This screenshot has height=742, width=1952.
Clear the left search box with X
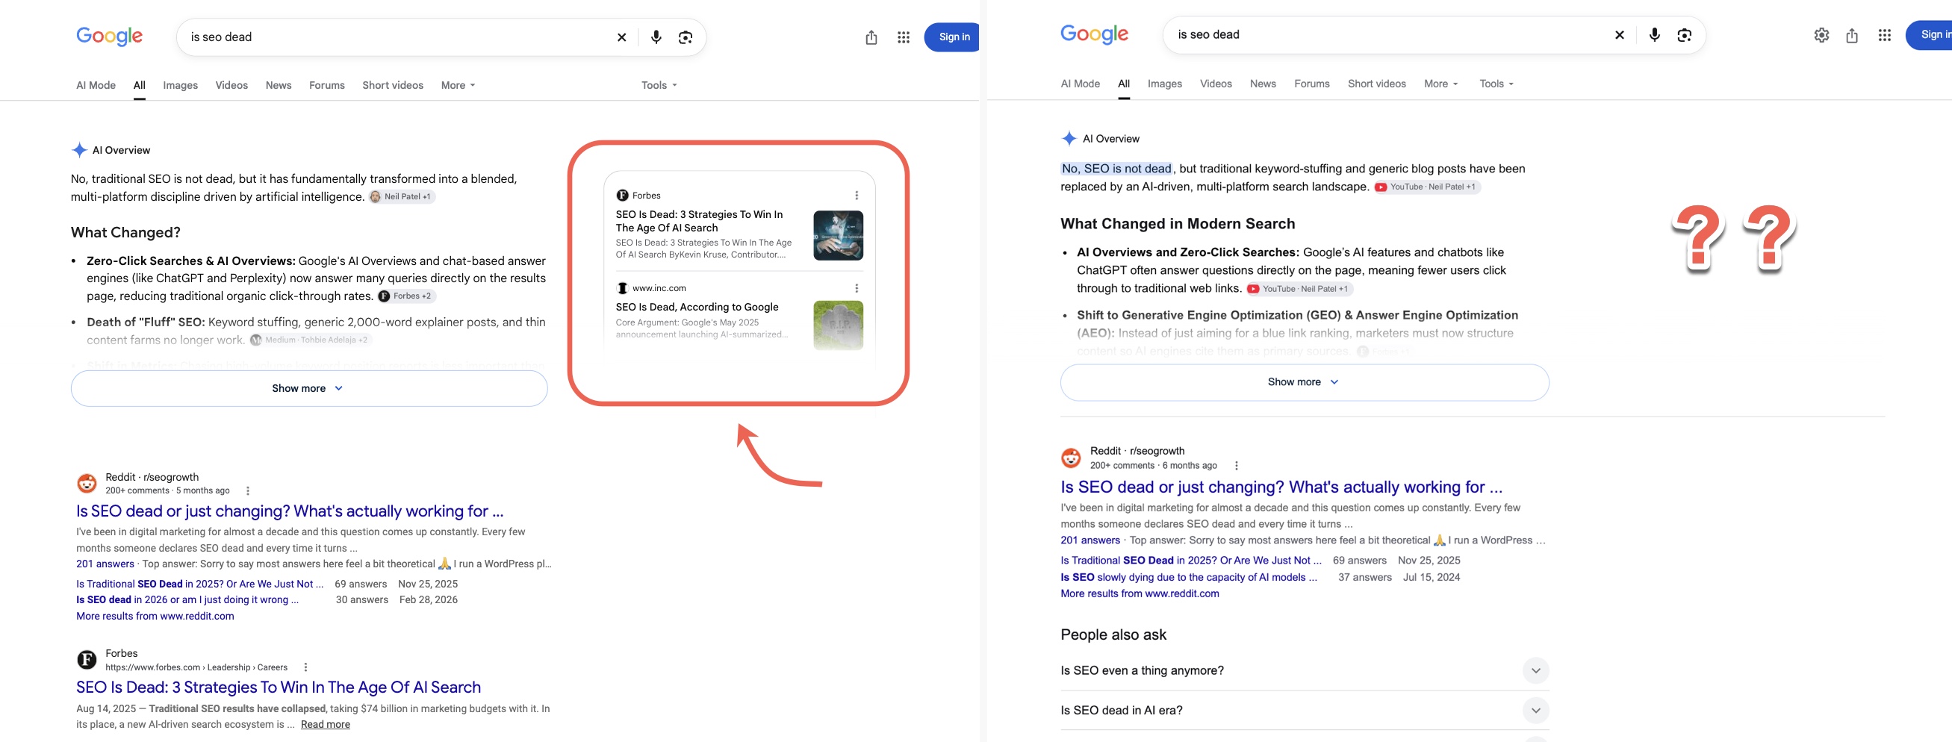[621, 37]
